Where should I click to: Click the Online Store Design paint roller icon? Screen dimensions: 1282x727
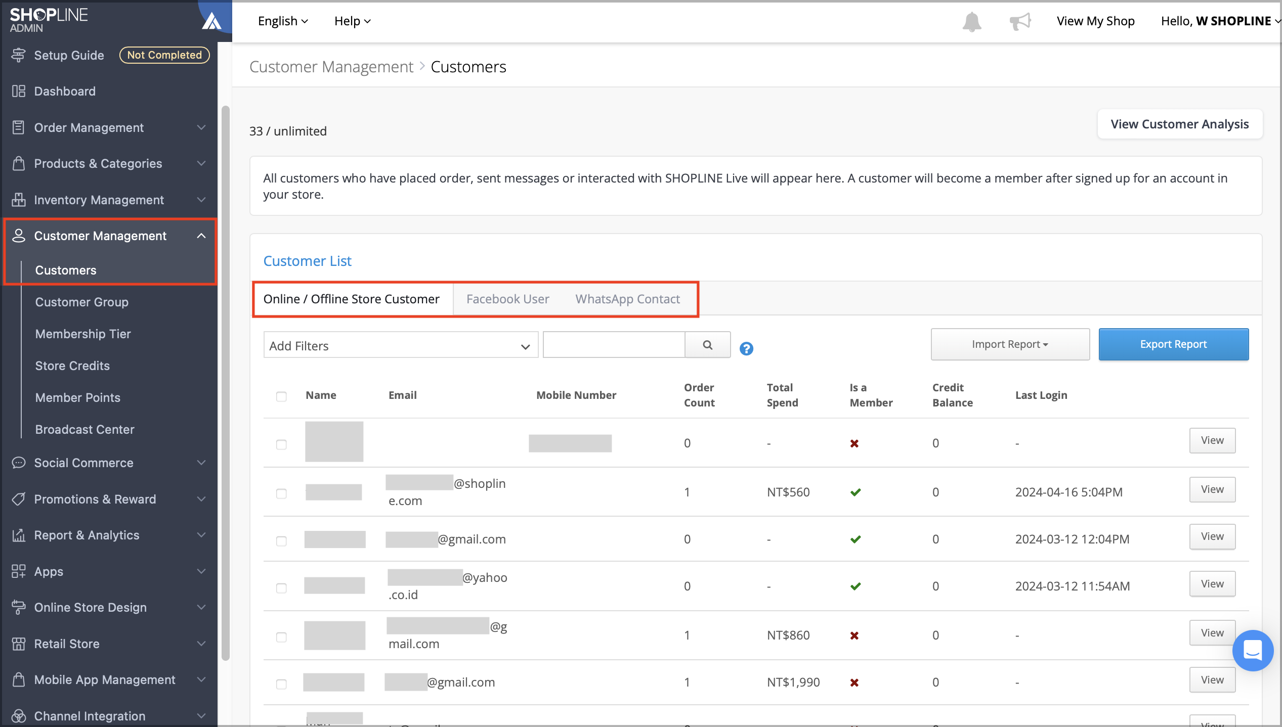[19, 607]
